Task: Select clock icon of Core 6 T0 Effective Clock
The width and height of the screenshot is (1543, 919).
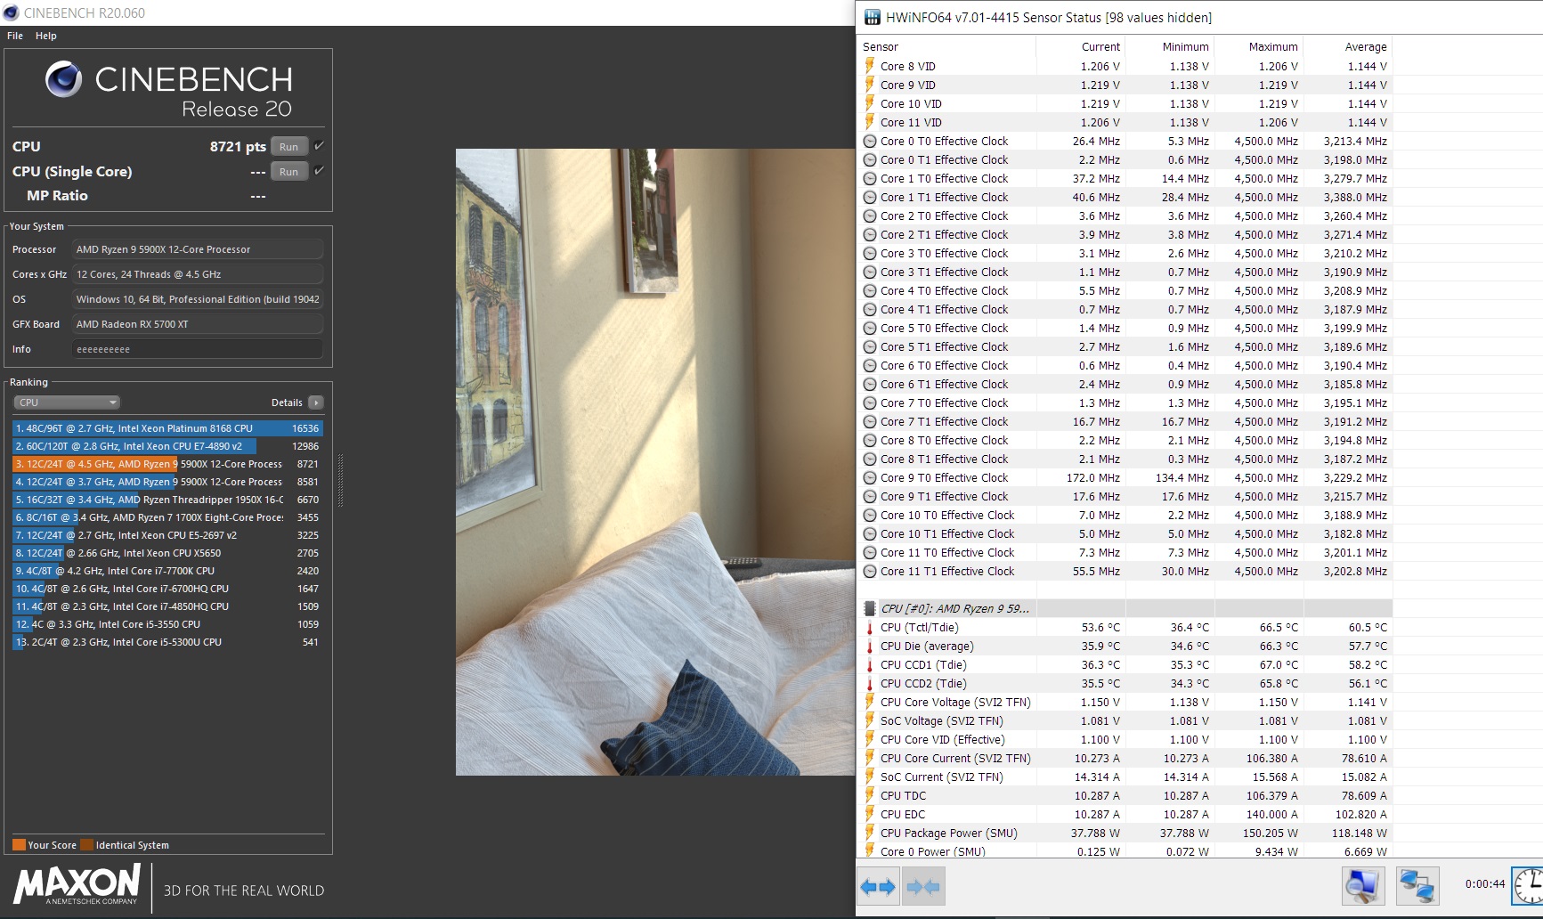Action: click(x=870, y=365)
